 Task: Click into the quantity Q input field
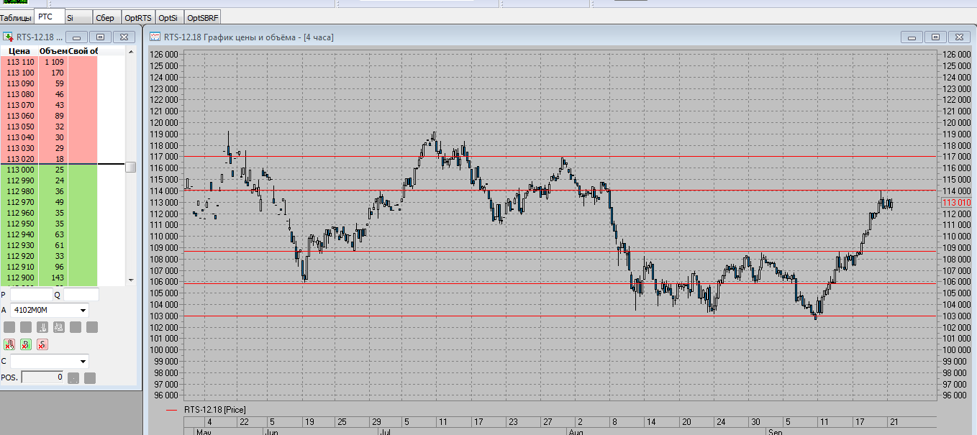[81, 294]
